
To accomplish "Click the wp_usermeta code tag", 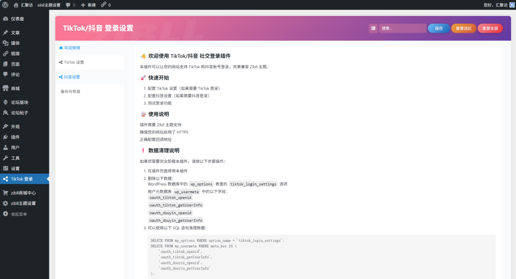I will [186, 192].
